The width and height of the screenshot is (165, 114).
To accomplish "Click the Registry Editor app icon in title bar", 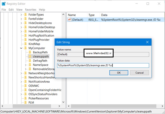I will (4, 4).
